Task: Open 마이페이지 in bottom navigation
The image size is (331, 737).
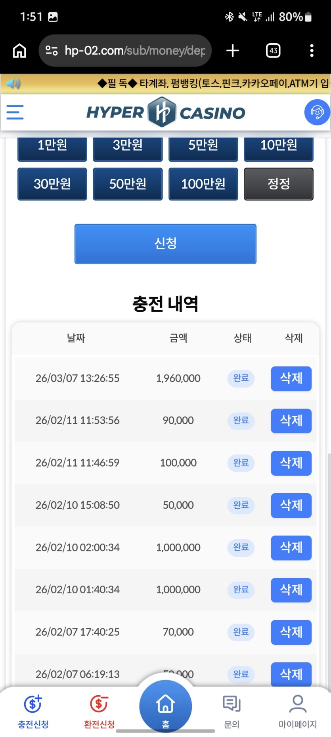Action: 298,711
